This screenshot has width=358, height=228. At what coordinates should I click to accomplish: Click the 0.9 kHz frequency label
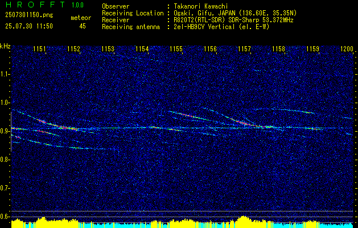[x=4, y=131]
